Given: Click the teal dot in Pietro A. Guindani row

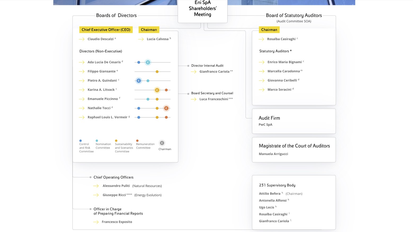Looking at the screenshot, I should point(148,81).
